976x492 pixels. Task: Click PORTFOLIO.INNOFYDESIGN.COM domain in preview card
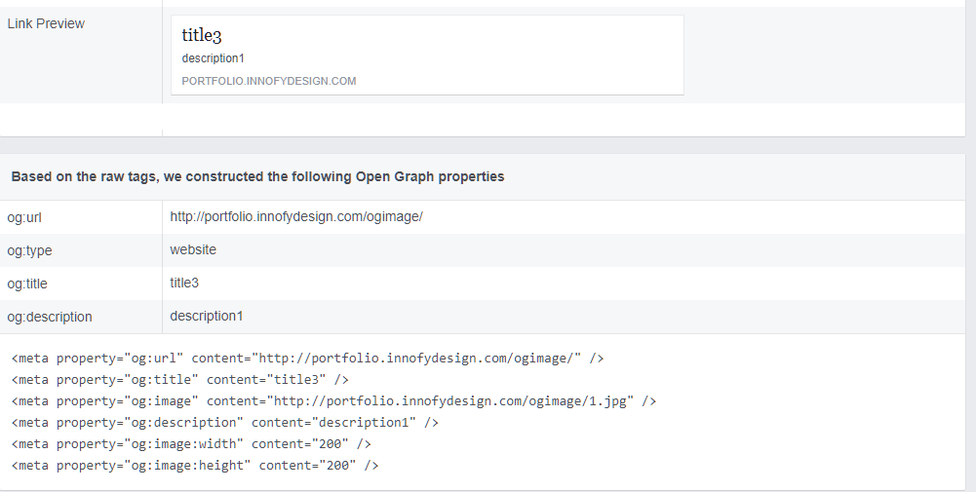[x=268, y=81]
